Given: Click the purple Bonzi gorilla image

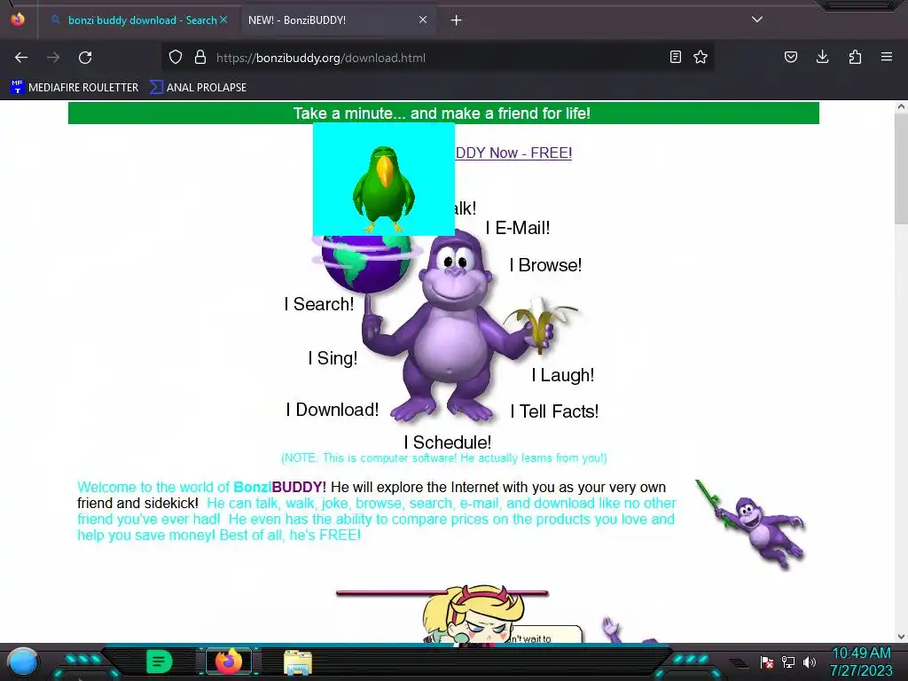Looking at the screenshot, I should (x=451, y=327).
